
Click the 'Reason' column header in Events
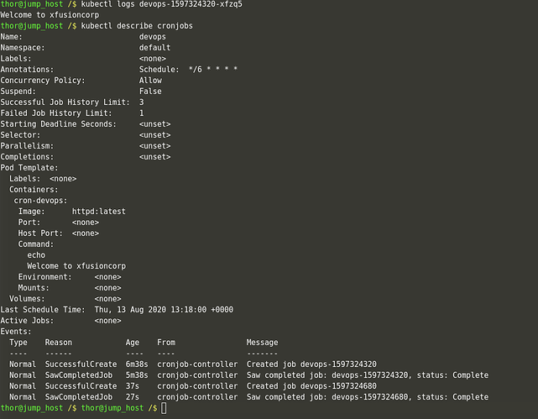pos(58,343)
